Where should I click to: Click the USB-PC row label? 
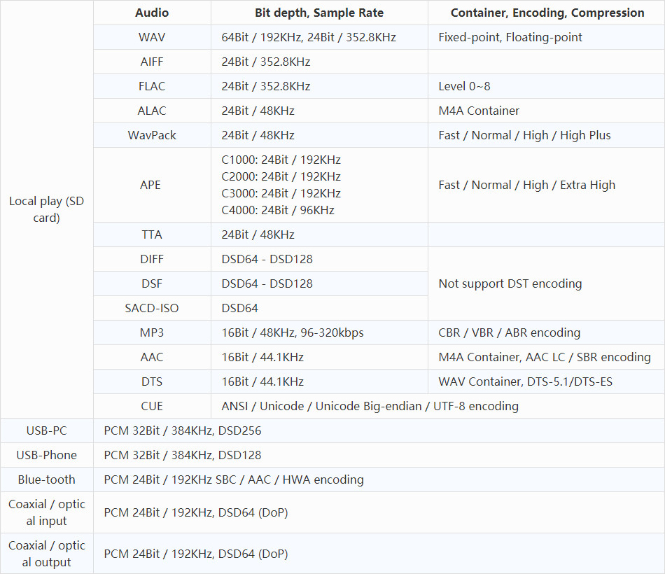46,430
